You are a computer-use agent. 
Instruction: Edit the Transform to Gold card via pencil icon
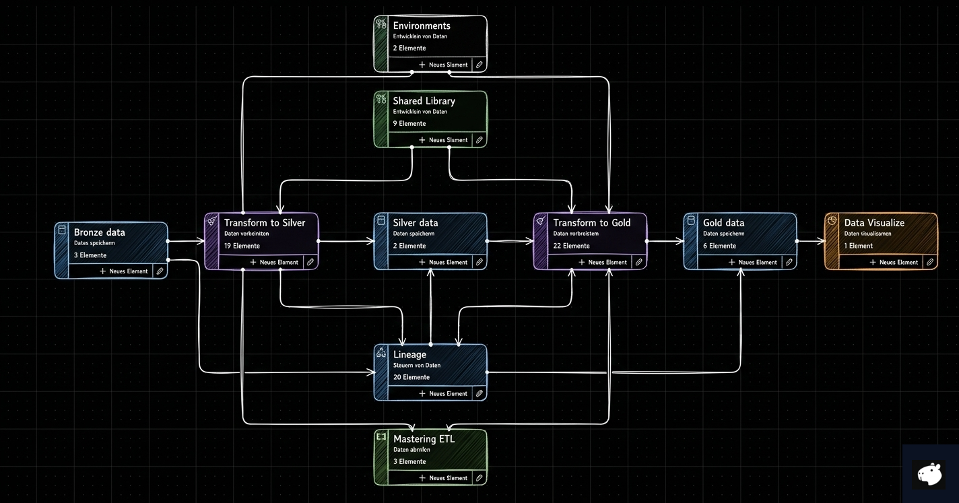tap(638, 262)
